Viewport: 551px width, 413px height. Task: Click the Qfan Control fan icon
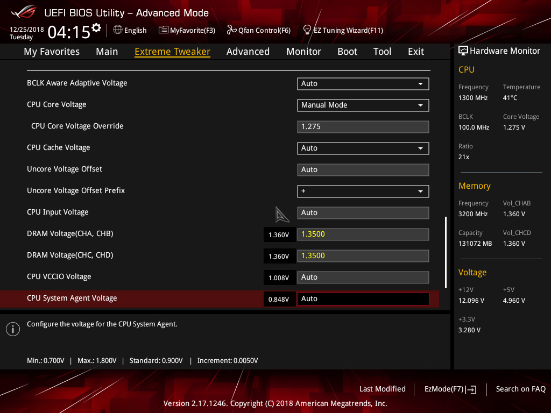(x=231, y=30)
